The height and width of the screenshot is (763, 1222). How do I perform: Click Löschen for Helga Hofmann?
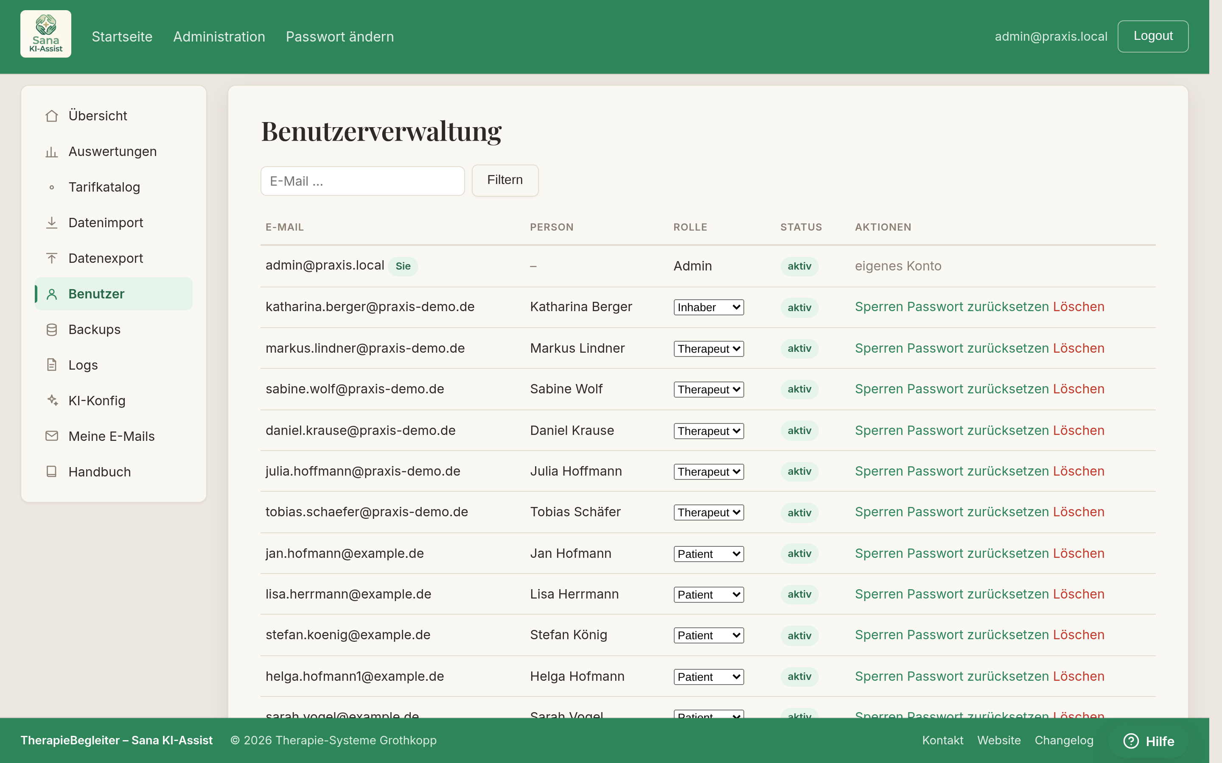[x=1079, y=677]
